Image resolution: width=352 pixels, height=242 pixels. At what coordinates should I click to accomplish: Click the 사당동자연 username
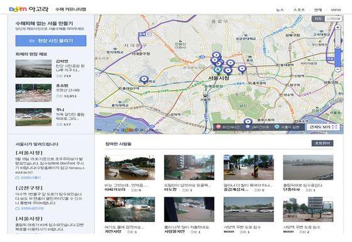(175, 231)
